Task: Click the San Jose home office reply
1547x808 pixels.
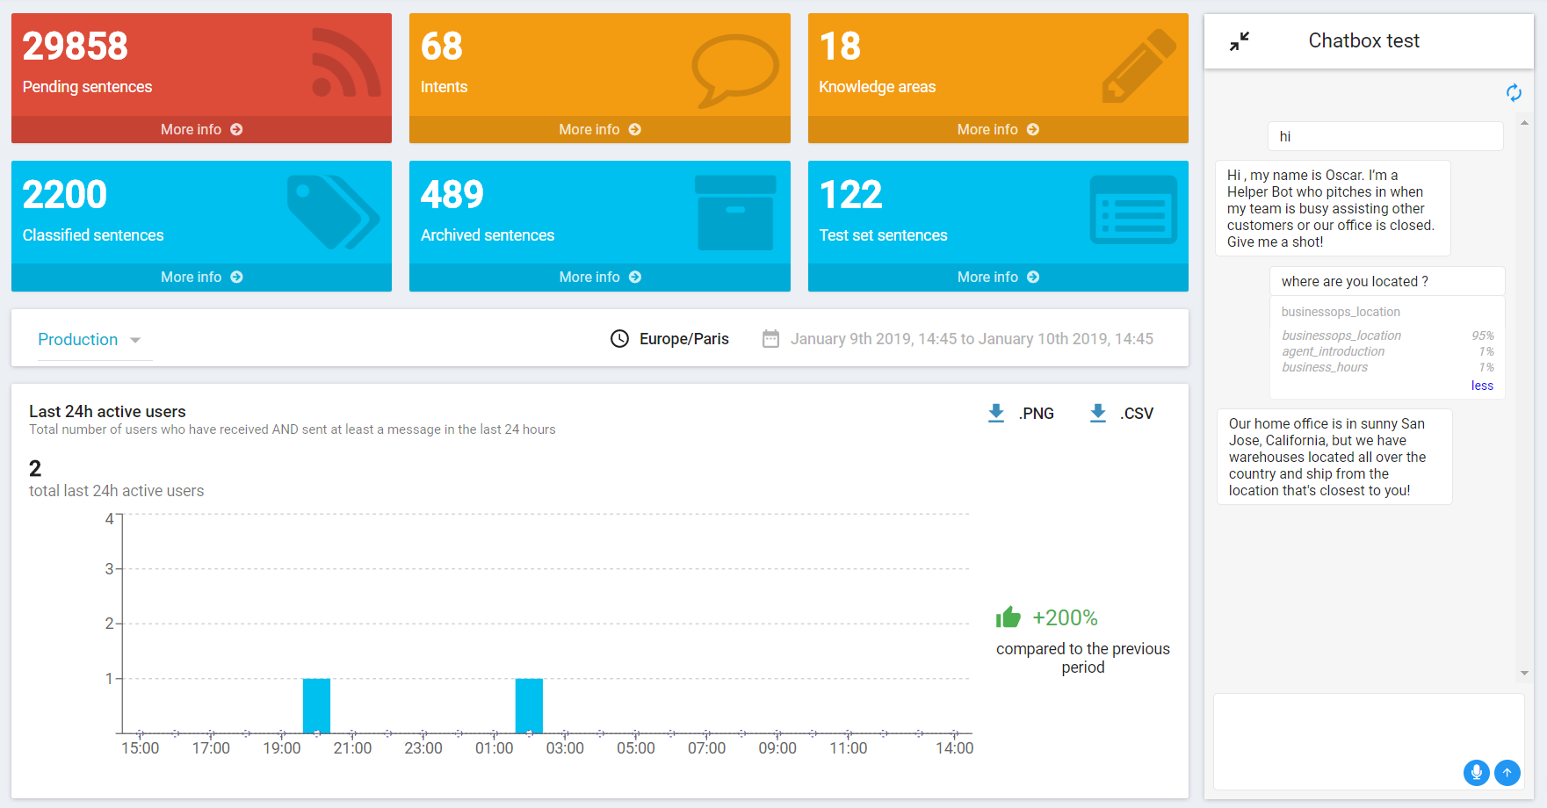Action: (1334, 457)
